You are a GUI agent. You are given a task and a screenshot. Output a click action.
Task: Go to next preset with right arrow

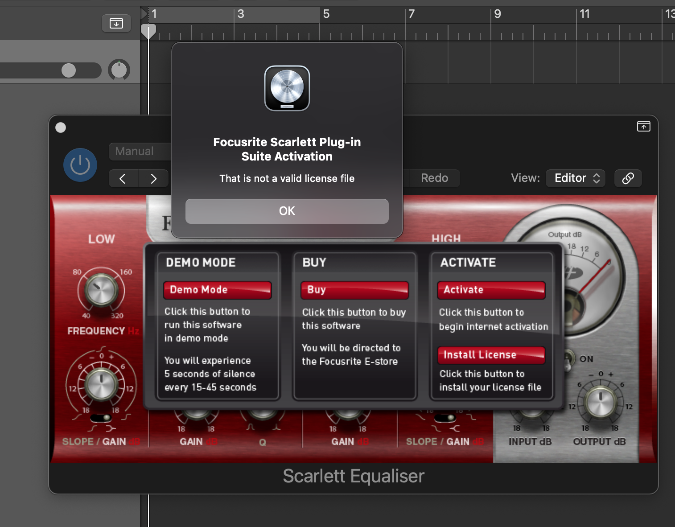click(x=154, y=179)
